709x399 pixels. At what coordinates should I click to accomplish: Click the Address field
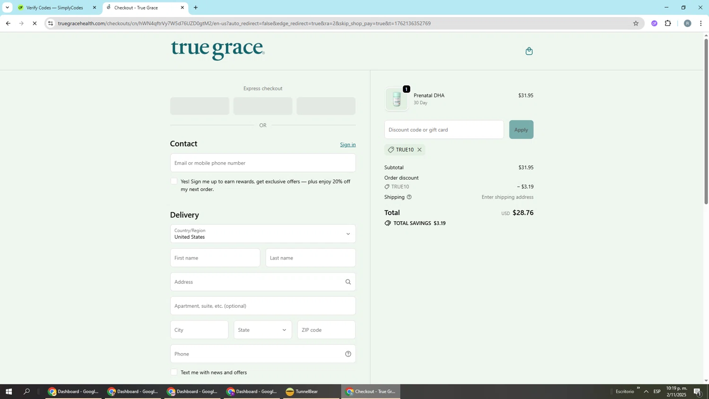click(263, 282)
